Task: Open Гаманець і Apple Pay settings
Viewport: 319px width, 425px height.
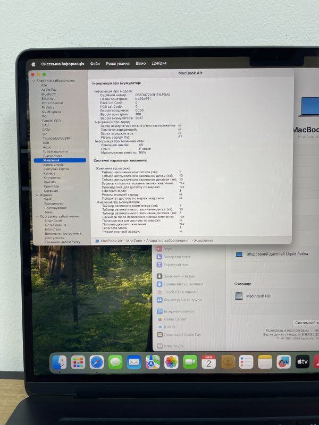Action: tap(179, 335)
